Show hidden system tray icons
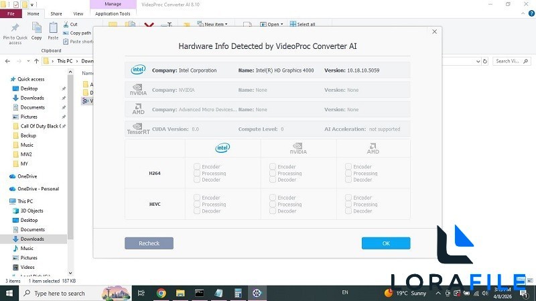The image size is (536, 301). pyautogui.click(x=438, y=293)
